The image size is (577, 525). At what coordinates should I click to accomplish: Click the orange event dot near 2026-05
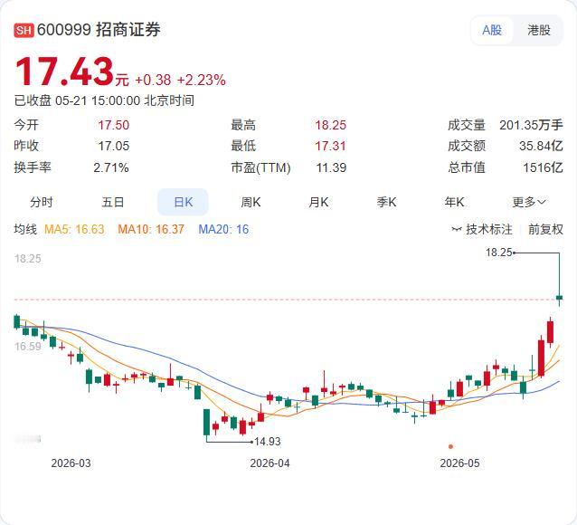click(x=450, y=446)
